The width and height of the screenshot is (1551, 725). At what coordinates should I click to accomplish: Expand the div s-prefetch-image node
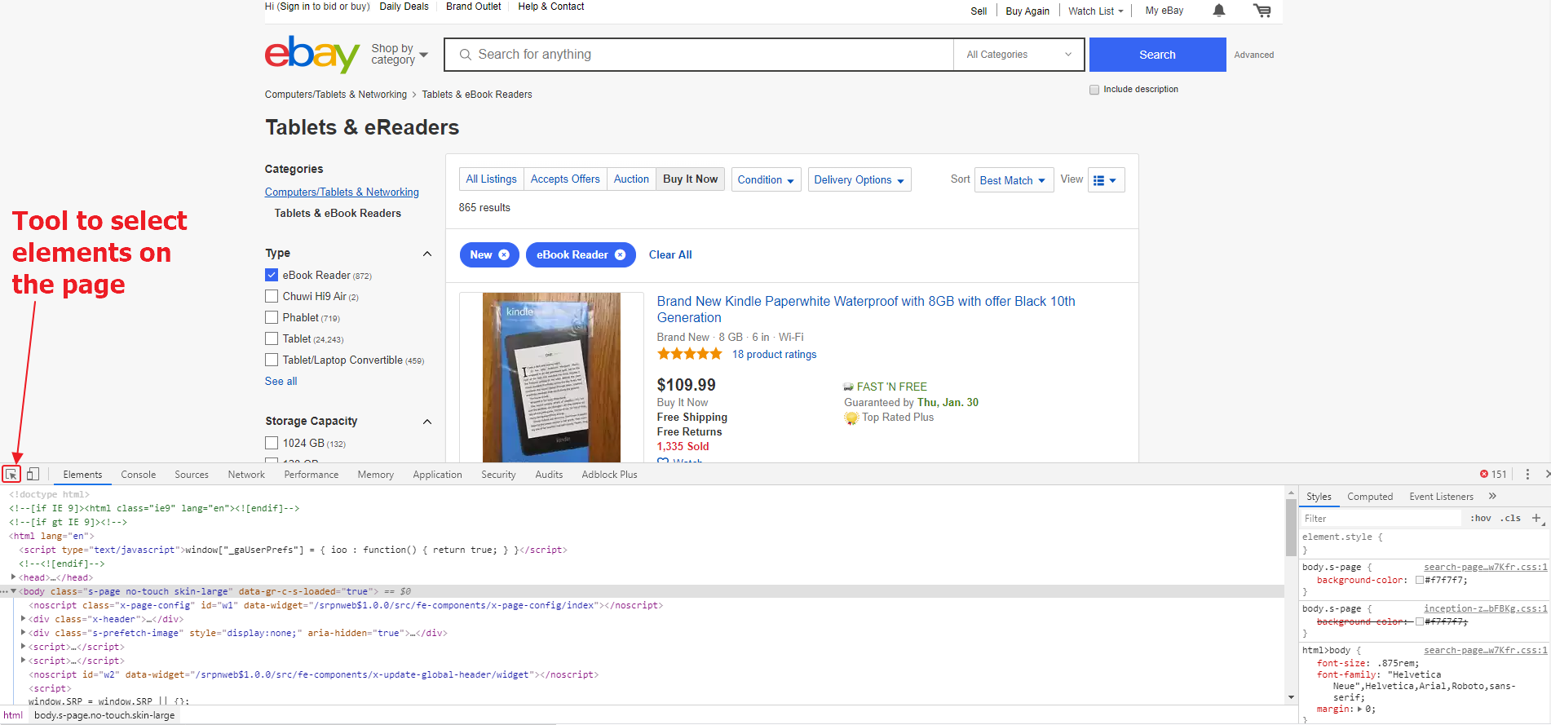23,633
